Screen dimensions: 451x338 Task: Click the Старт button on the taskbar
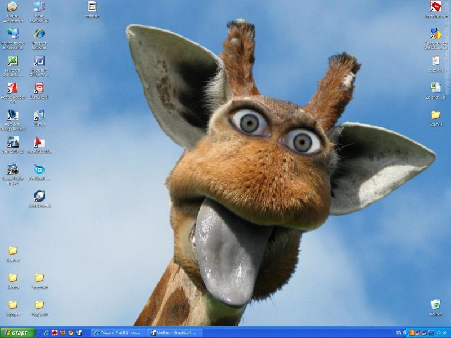pos(17,333)
